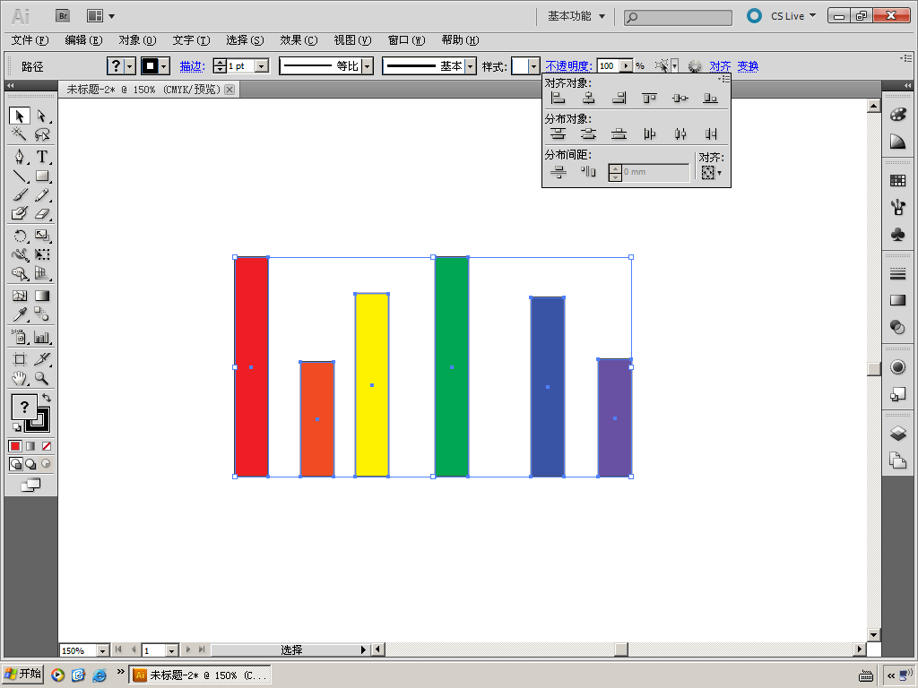918x688 pixels.
Task: Select the Pen tool
Action: 20,157
